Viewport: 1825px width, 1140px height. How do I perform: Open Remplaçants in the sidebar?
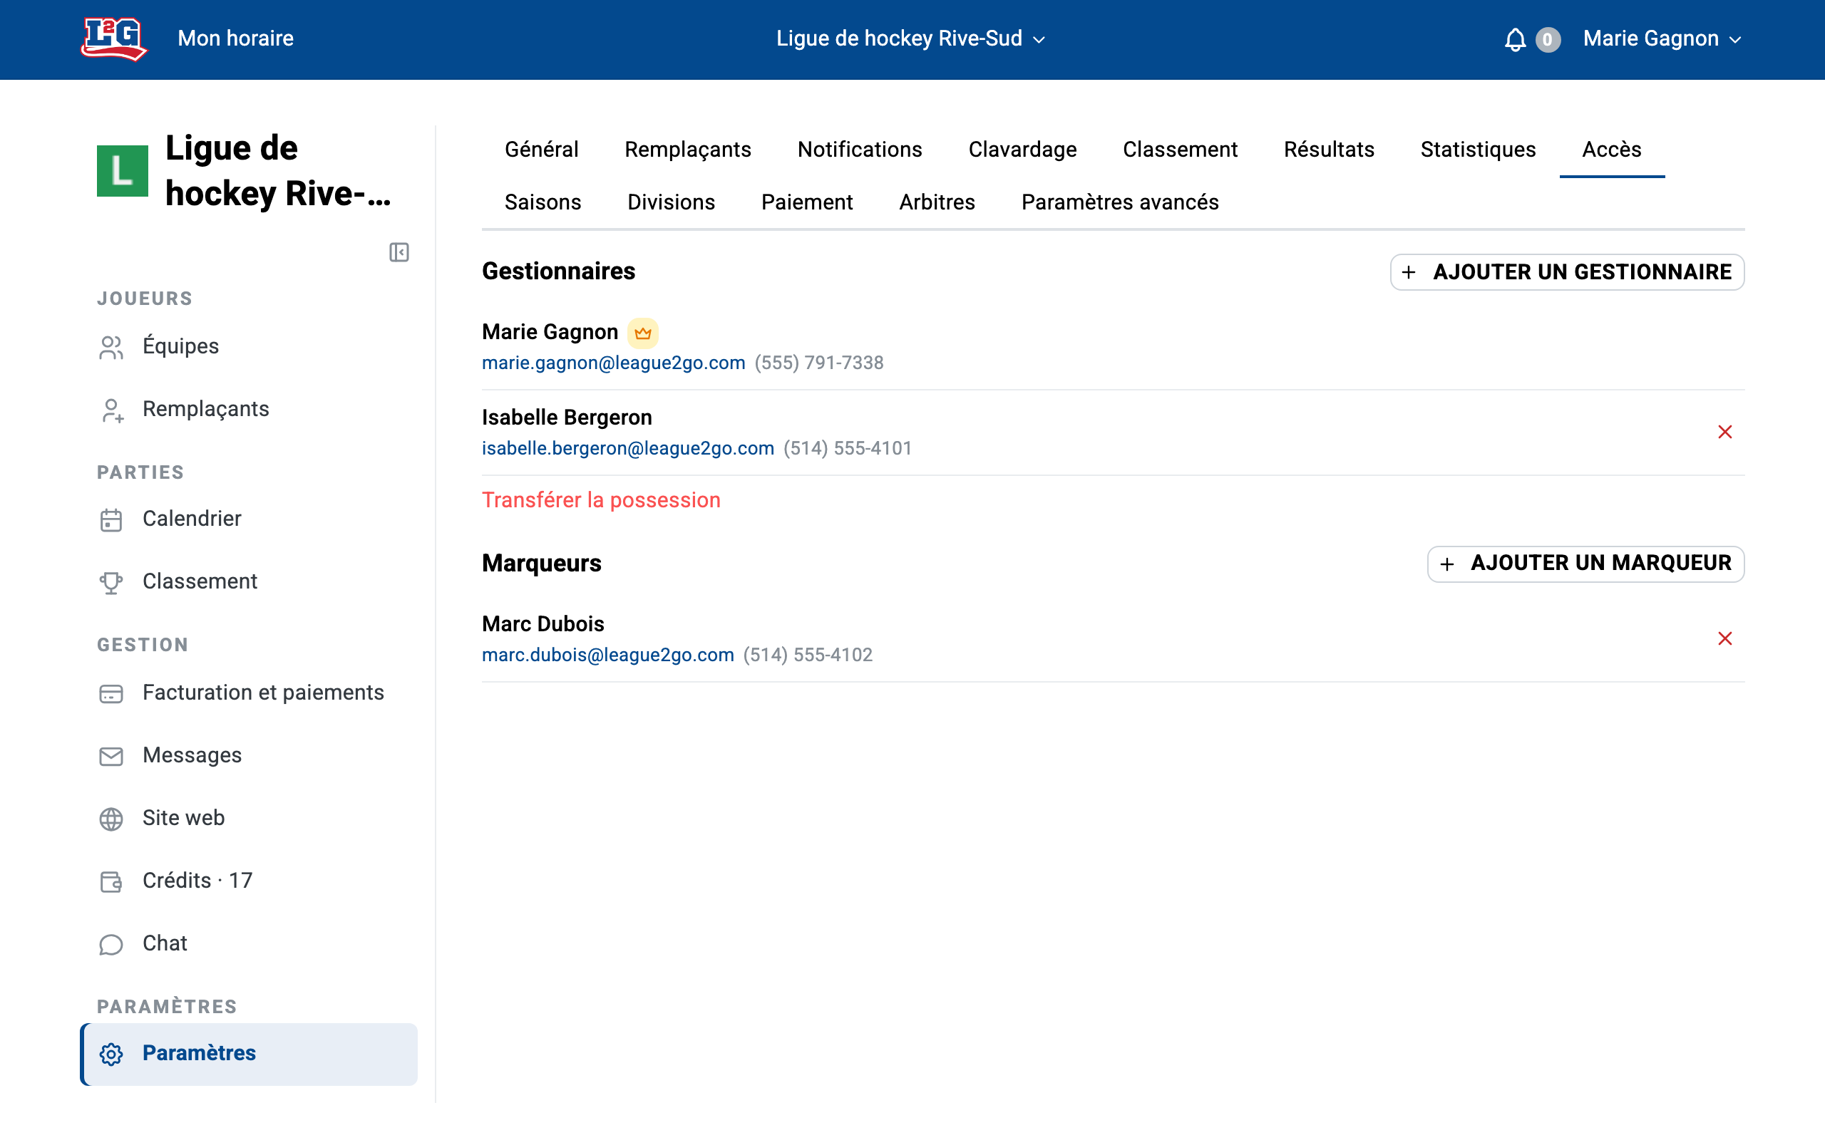pyautogui.click(x=249, y=410)
